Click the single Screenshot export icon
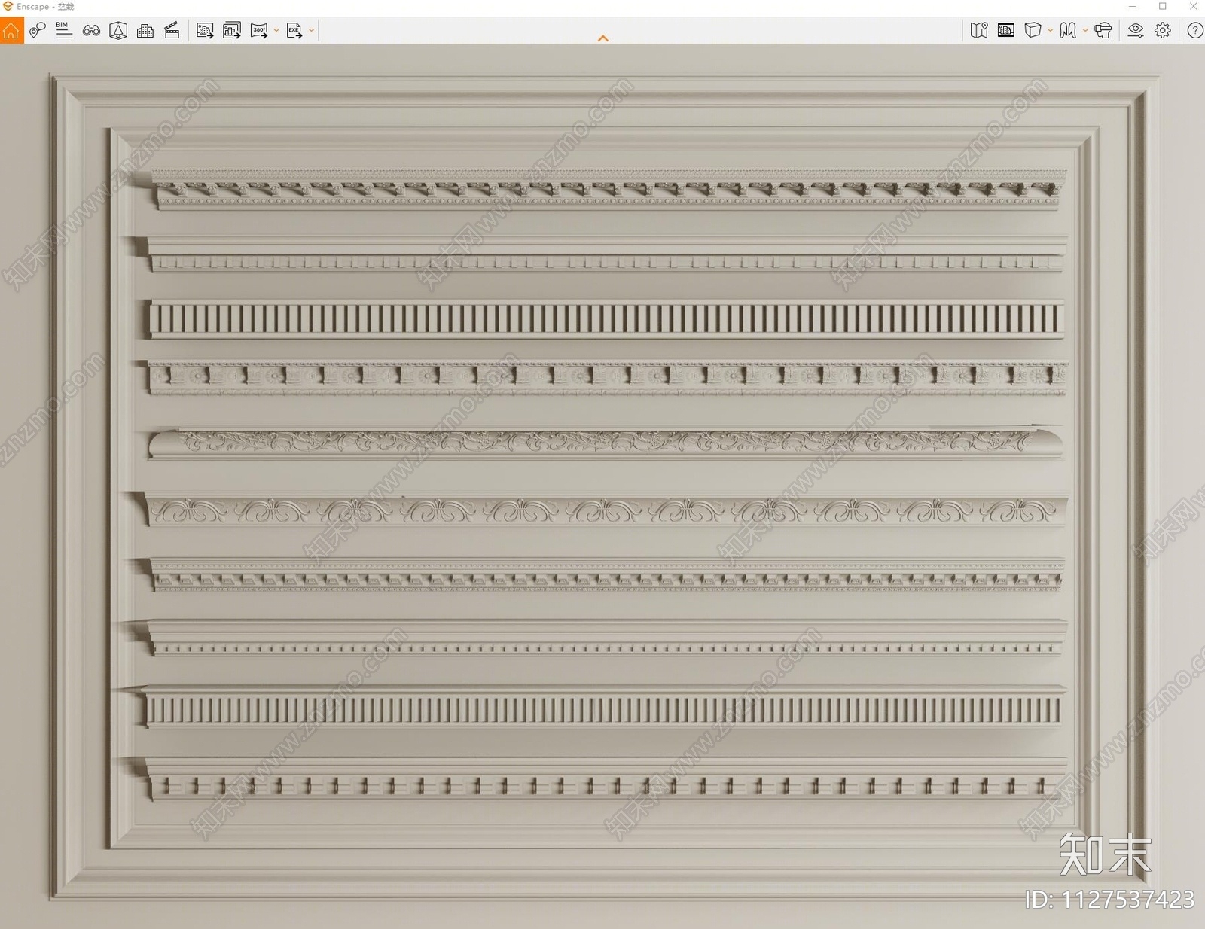1205x929 pixels. pos(205,30)
